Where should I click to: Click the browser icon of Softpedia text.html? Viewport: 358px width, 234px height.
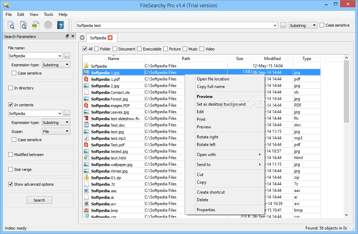[86, 158]
